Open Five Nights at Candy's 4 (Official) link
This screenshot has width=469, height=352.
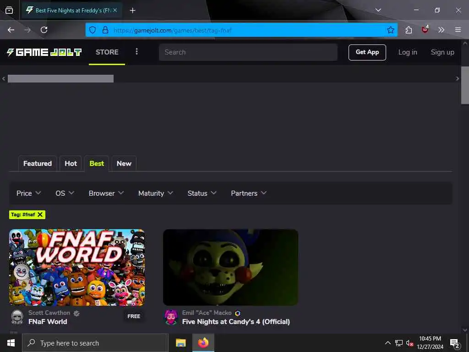click(236, 322)
